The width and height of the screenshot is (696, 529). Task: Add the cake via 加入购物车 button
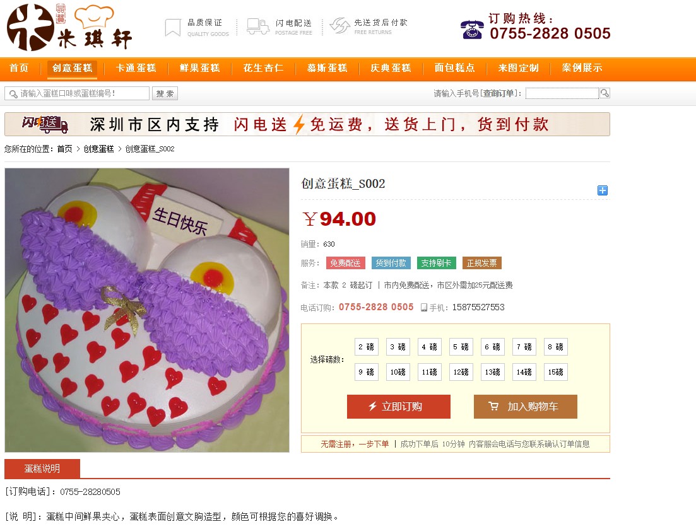[526, 407]
